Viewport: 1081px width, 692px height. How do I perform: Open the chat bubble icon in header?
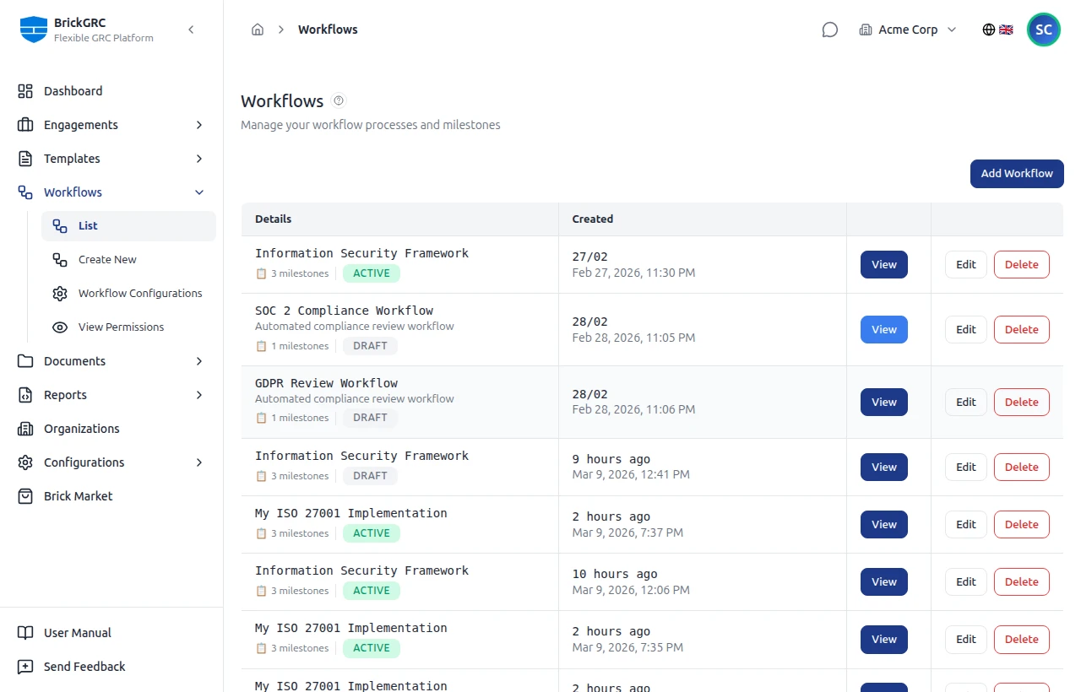(x=829, y=29)
